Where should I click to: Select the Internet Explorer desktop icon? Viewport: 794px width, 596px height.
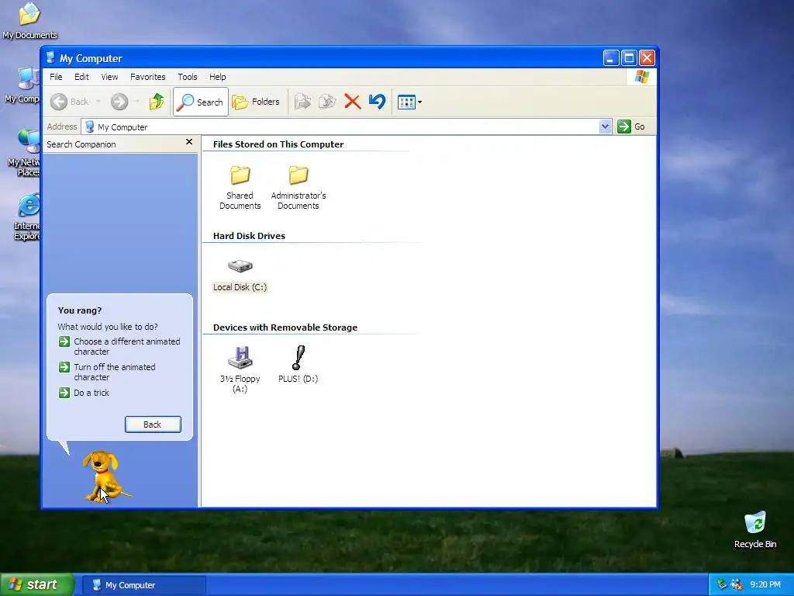click(27, 217)
